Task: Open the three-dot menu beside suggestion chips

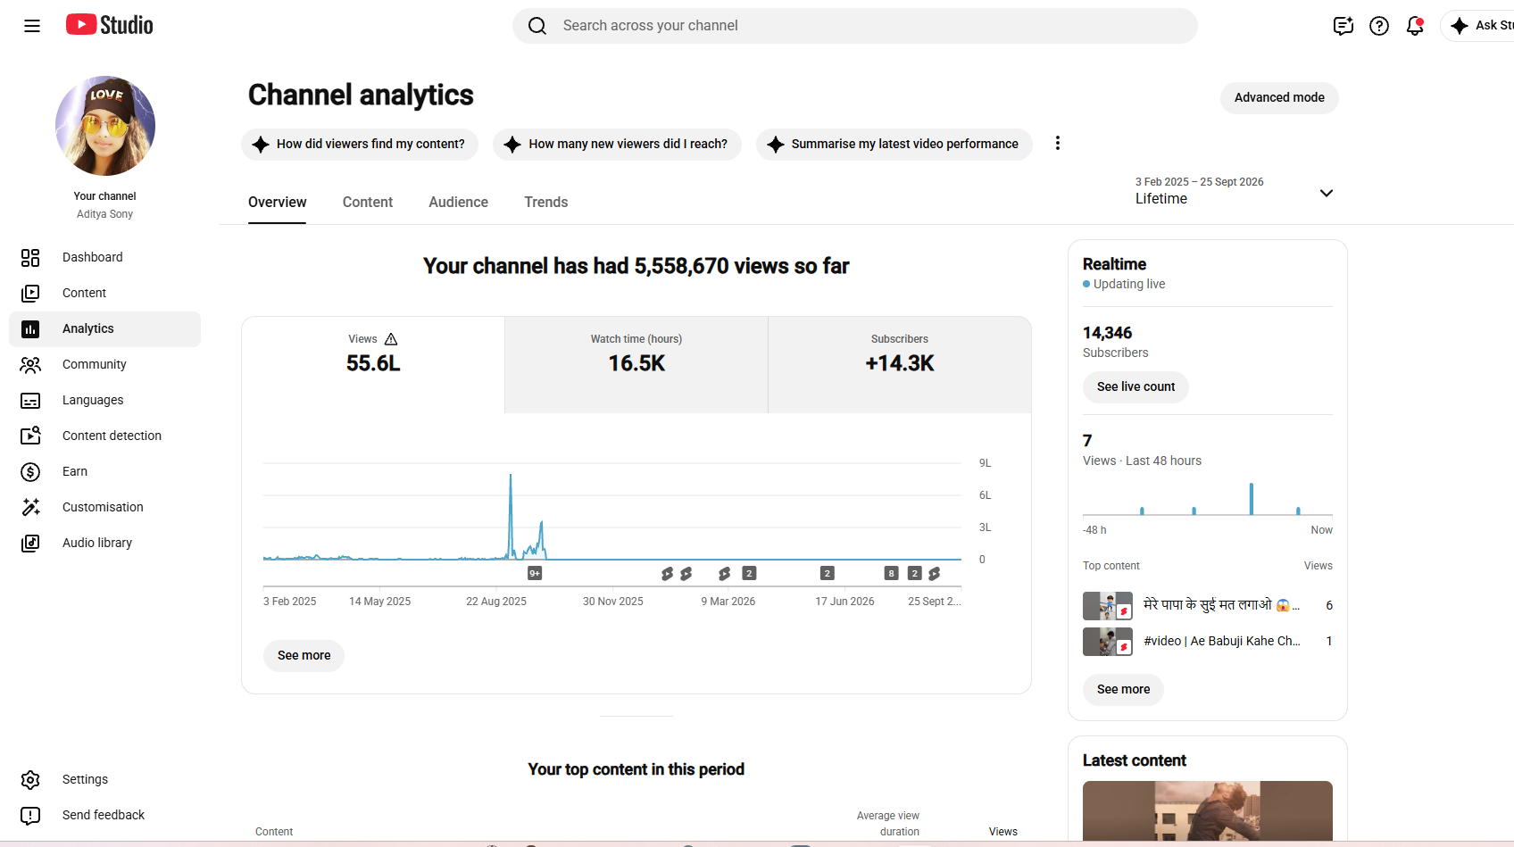Action: 1058,144
